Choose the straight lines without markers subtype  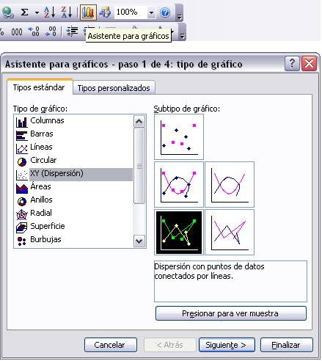click(230, 232)
